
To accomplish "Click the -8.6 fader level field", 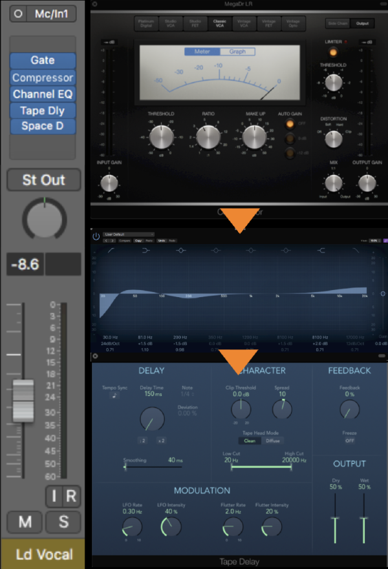I will click(25, 264).
